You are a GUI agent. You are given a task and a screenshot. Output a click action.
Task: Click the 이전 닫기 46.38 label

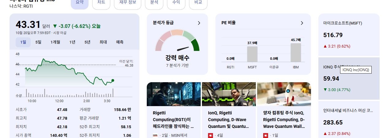pos(126,63)
